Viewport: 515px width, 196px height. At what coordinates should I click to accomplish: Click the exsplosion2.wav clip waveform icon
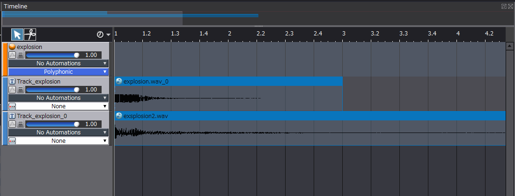tap(119, 116)
